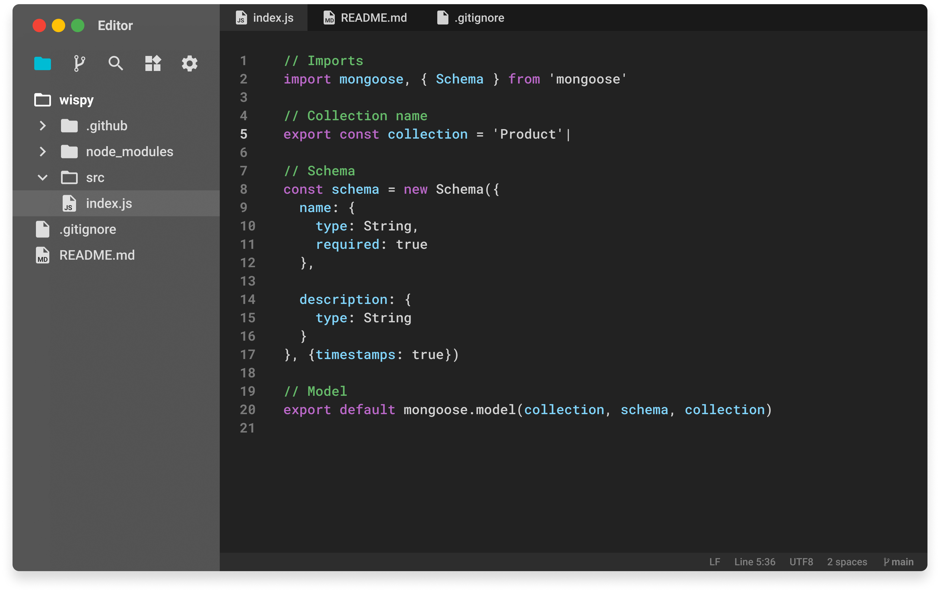Select node_modules in the file tree
Viewport: 940px width, 592px height.
click(130, 152)
